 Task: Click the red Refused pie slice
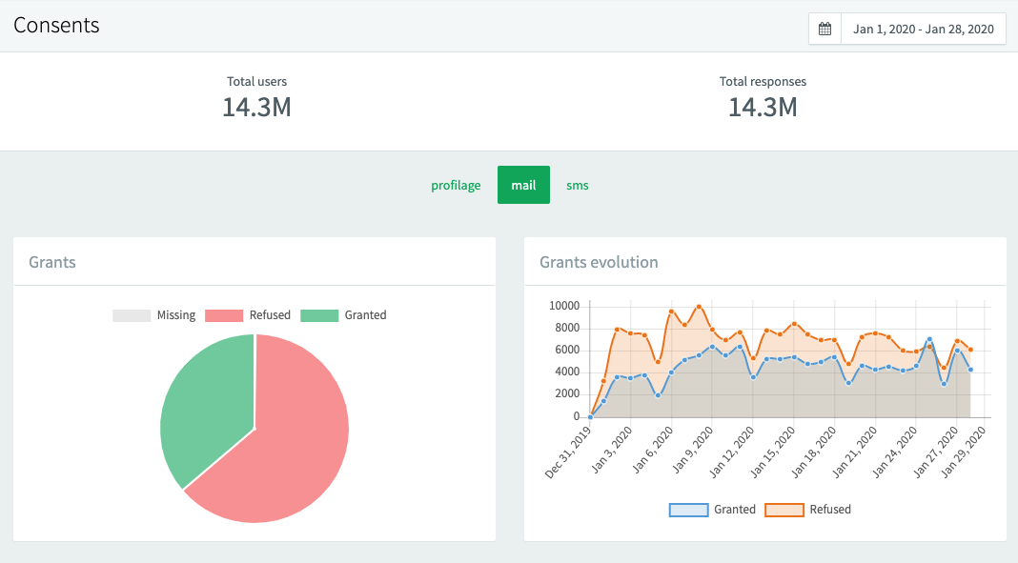(295, 448)
